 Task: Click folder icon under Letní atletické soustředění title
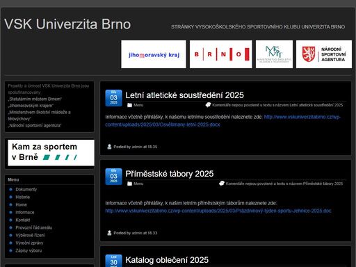pos(129,105)
